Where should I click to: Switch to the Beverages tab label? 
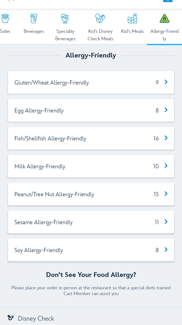(x=34, y=31)
